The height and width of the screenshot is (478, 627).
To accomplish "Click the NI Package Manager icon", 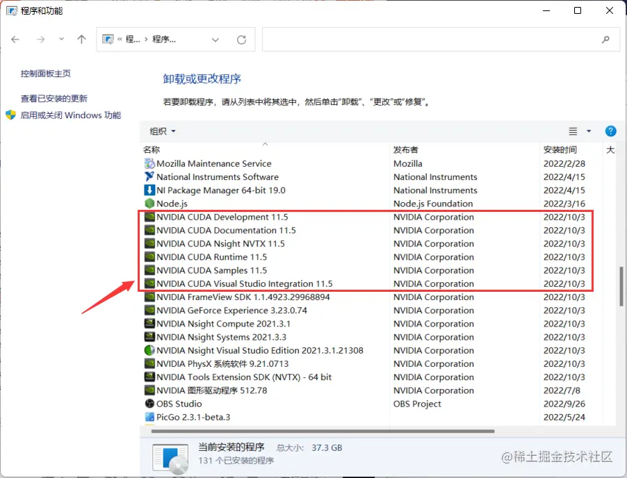I will pos(149,190).
